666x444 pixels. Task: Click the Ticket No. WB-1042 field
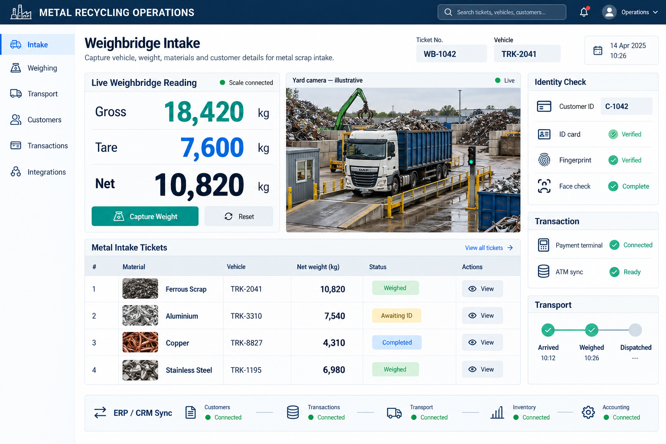tap(451, 54)
